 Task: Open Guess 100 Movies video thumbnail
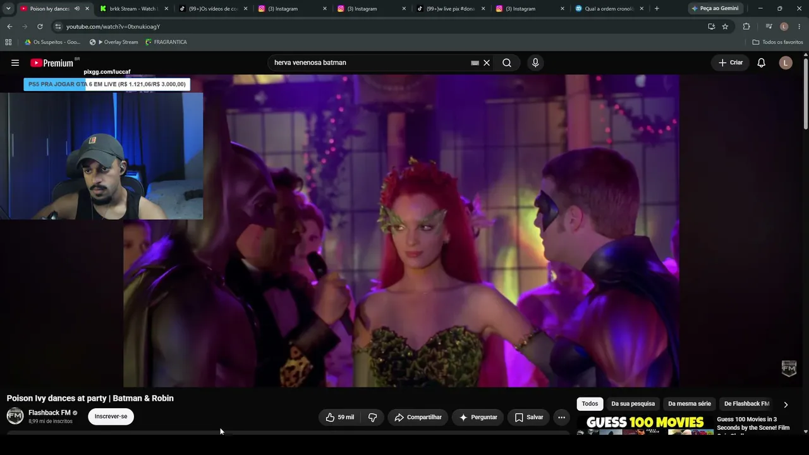pyautogui.click(x=645, y=425)
